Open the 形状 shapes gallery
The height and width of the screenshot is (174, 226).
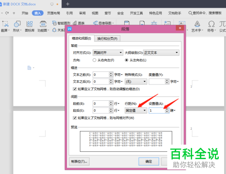(x=17, y=27)
